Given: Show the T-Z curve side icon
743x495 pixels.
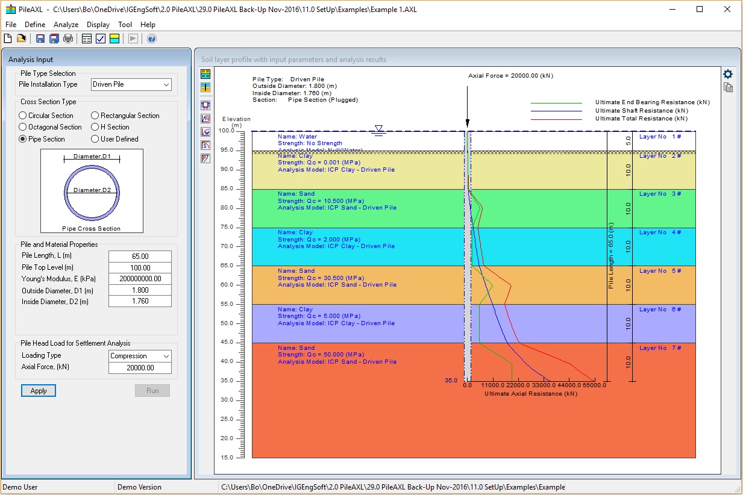Looking at the screenshot, I should (206, 118).
